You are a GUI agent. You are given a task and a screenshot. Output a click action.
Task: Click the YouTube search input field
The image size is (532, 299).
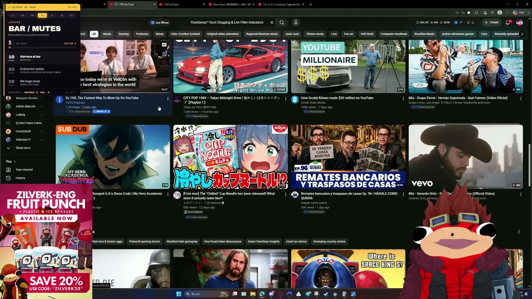coord(227,22)
